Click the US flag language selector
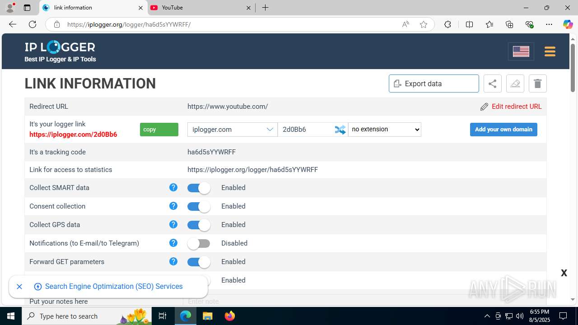The image size is (578, 325). click(521, 51)
